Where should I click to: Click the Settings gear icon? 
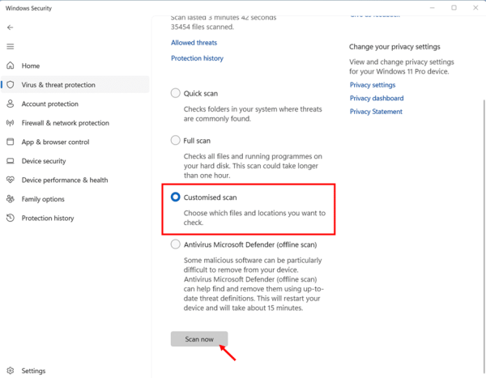(11, 371)
